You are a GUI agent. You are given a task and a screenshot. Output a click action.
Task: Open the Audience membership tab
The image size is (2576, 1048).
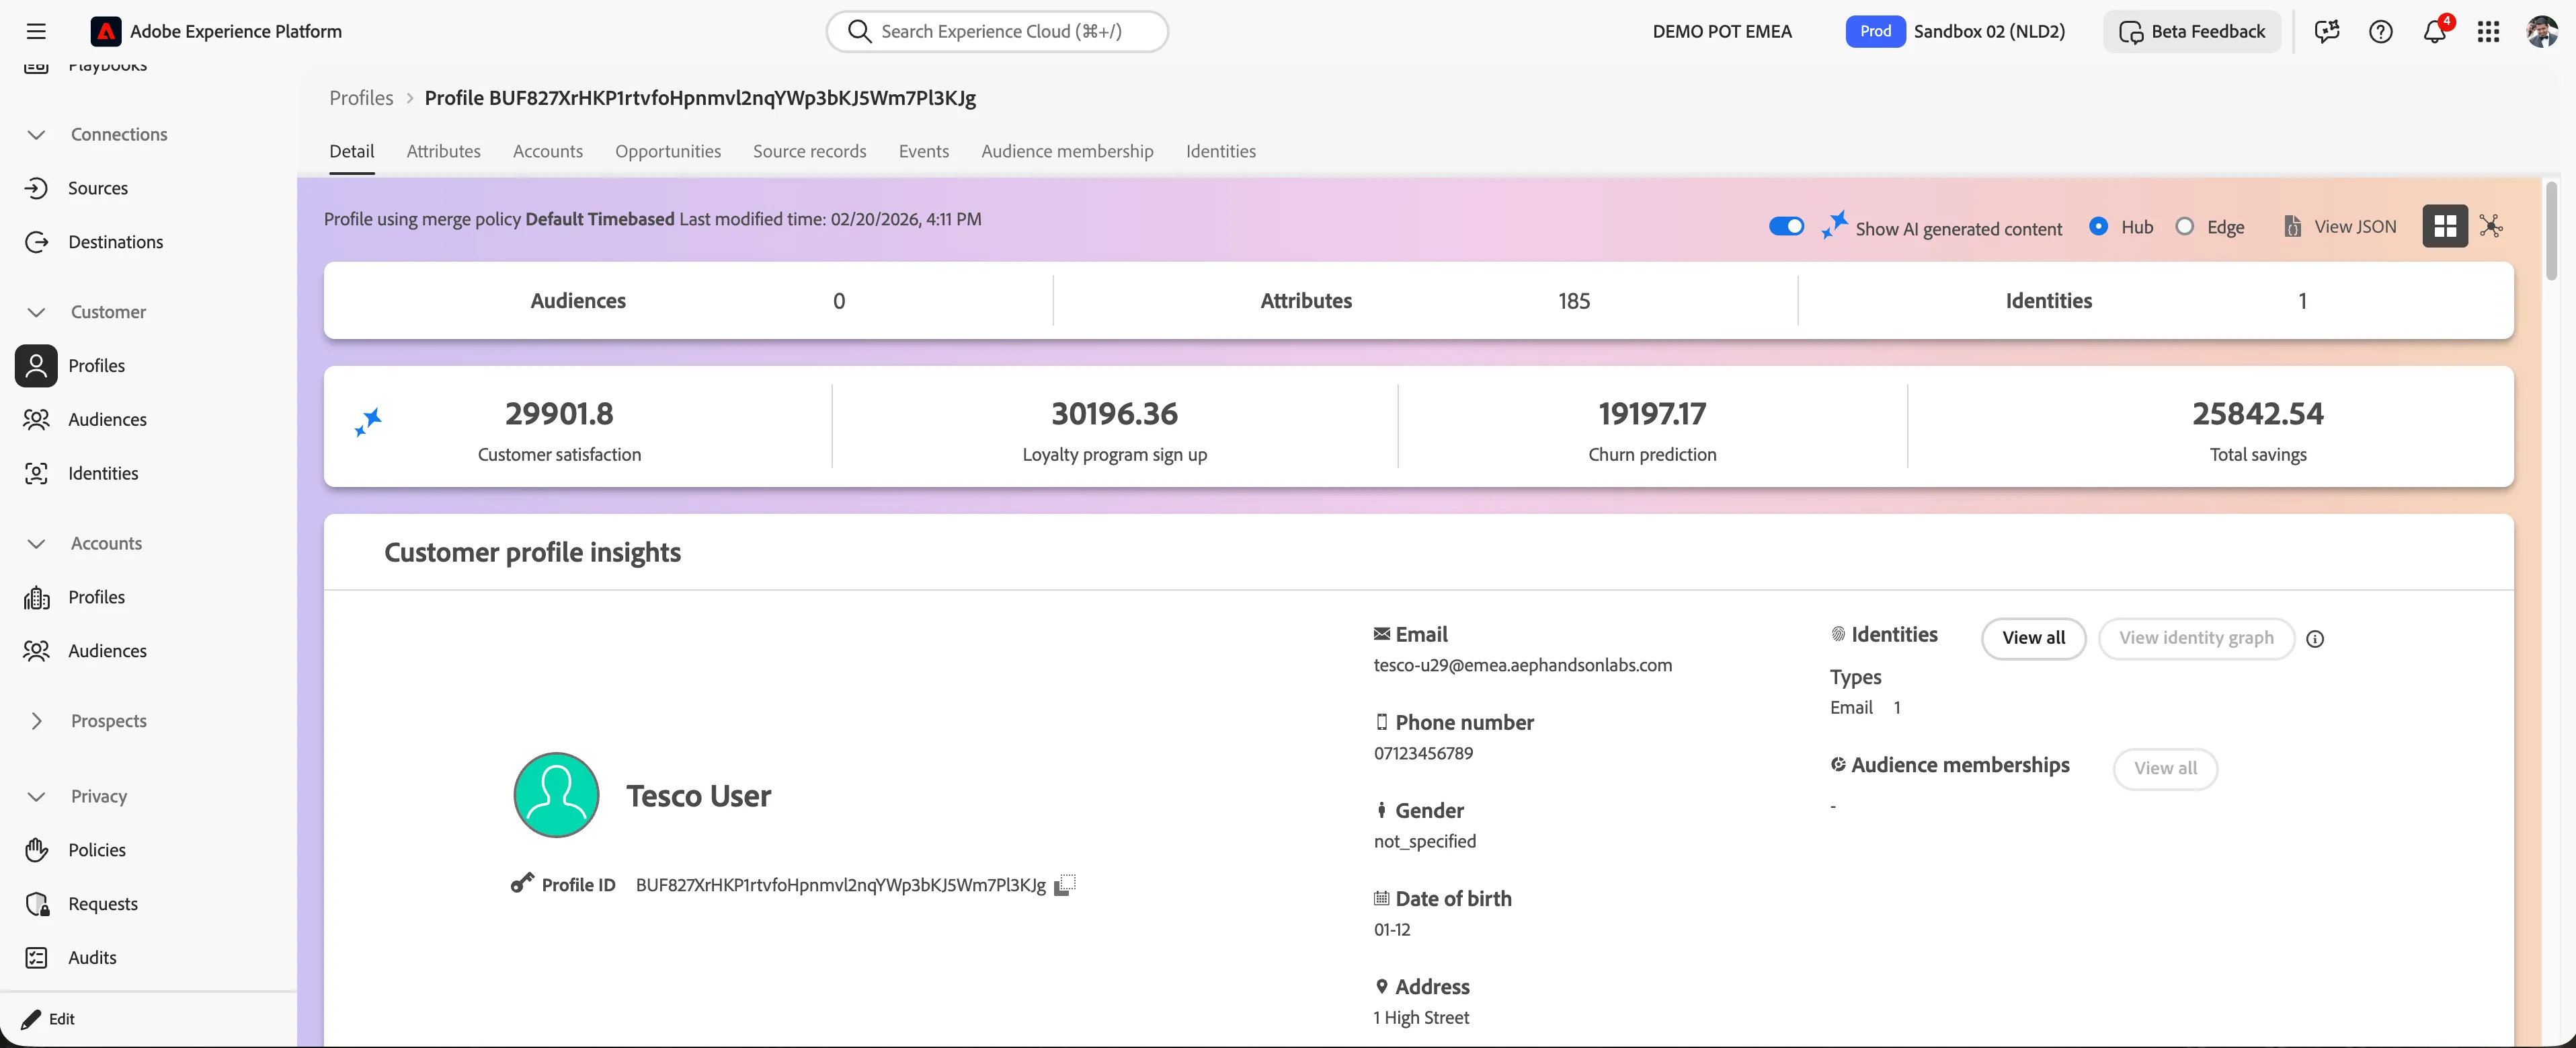1067,151
